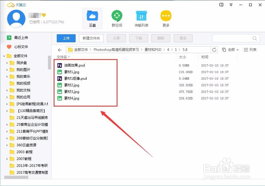Click the 上传 upload button
The image size is (265, 186).
[66, 38]
